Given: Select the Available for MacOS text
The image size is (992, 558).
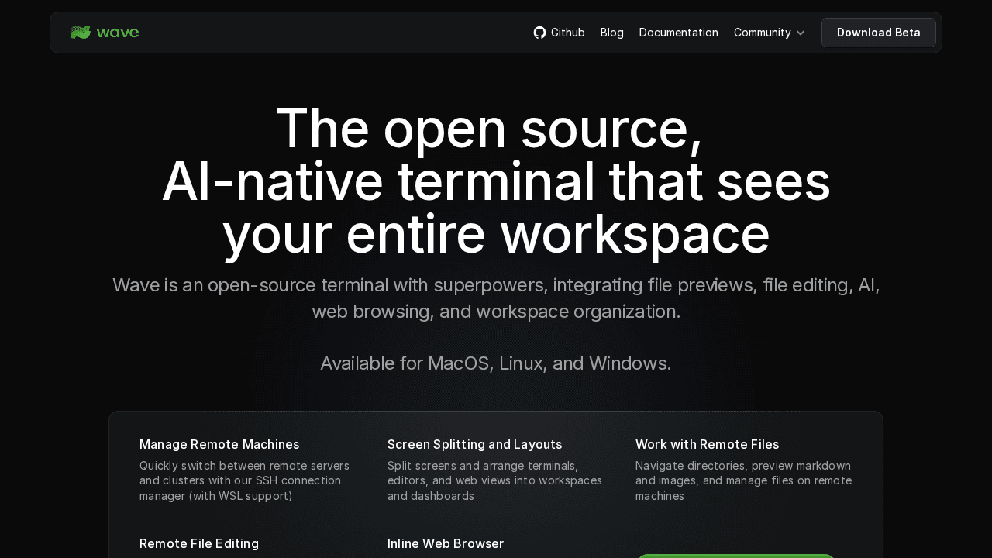Looking at the screenshot, I should (x=496, y=363).
